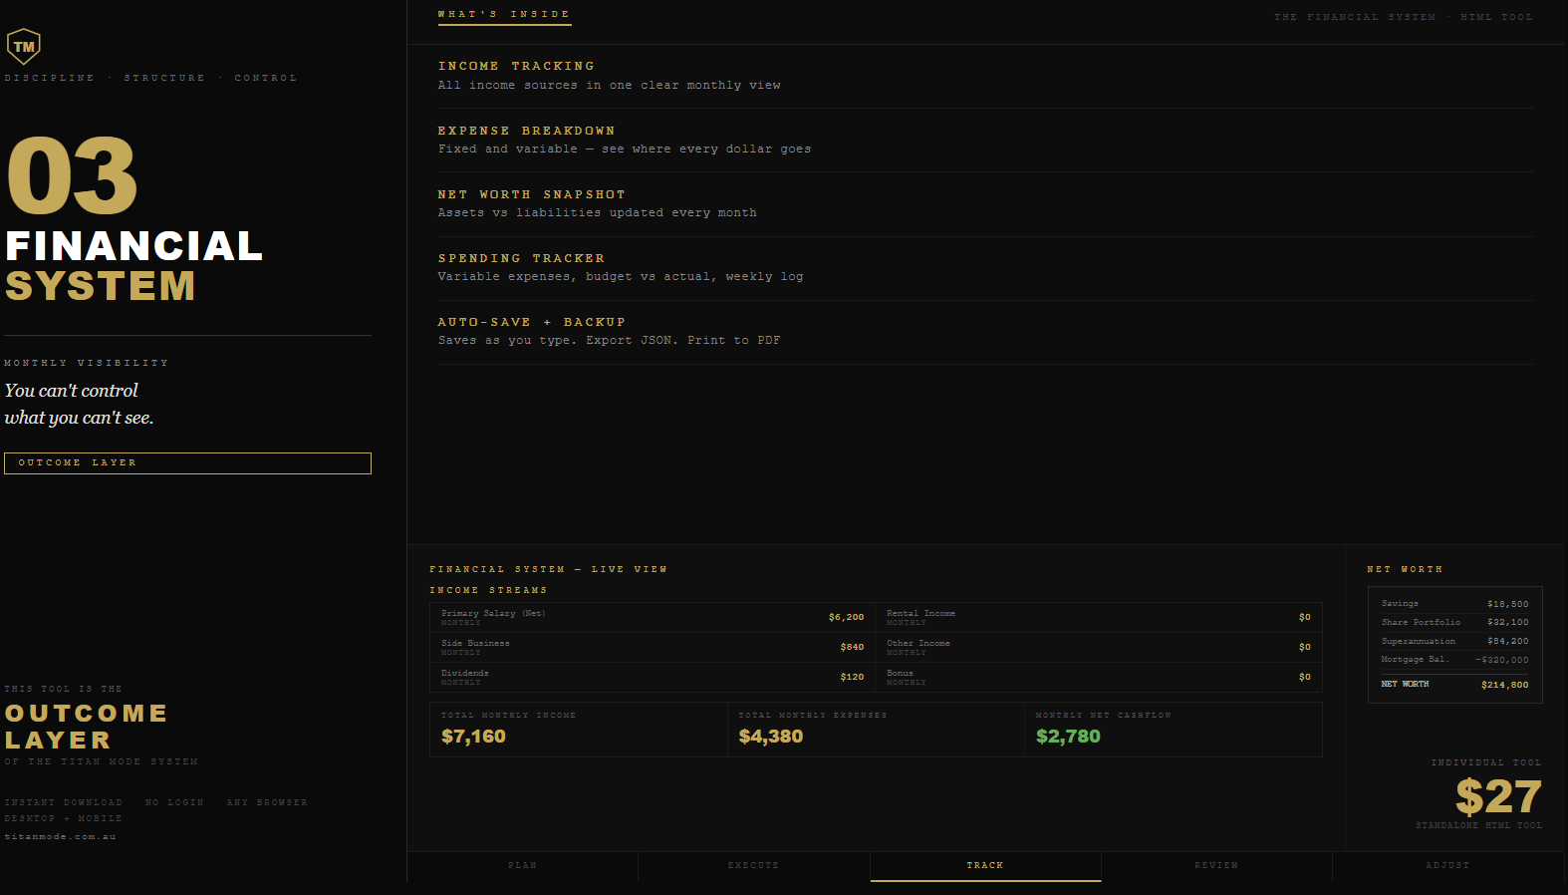Click the TM shield logo
The height and width of the screenshot is (895, 1568).
tap(24, 46)
